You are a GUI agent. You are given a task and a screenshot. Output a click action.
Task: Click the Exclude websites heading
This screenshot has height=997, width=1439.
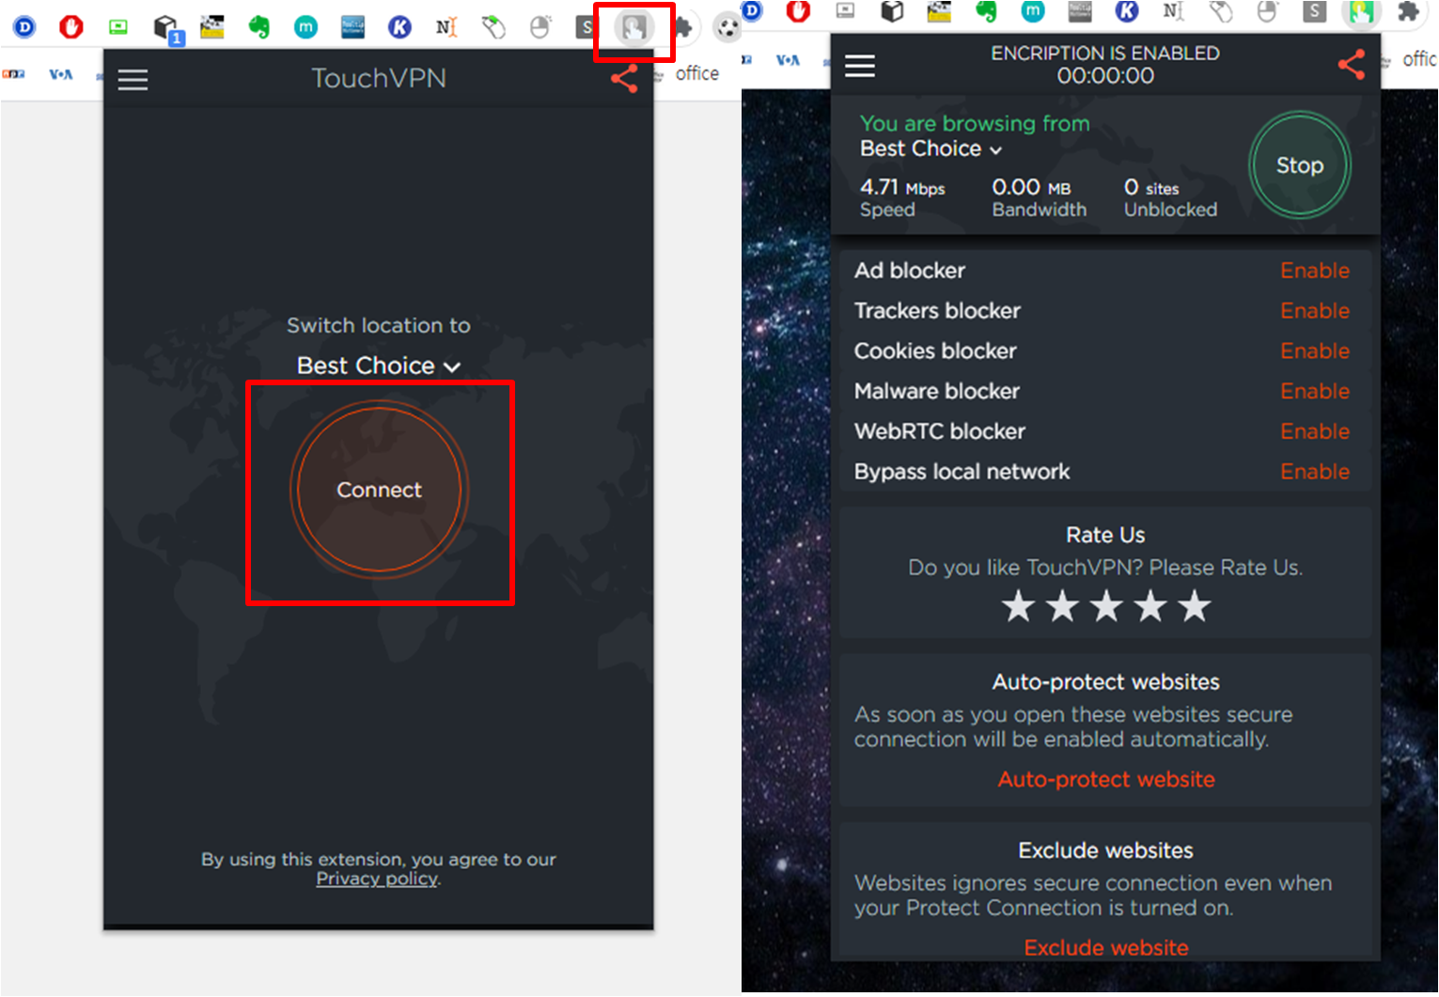click(1106, 850)
